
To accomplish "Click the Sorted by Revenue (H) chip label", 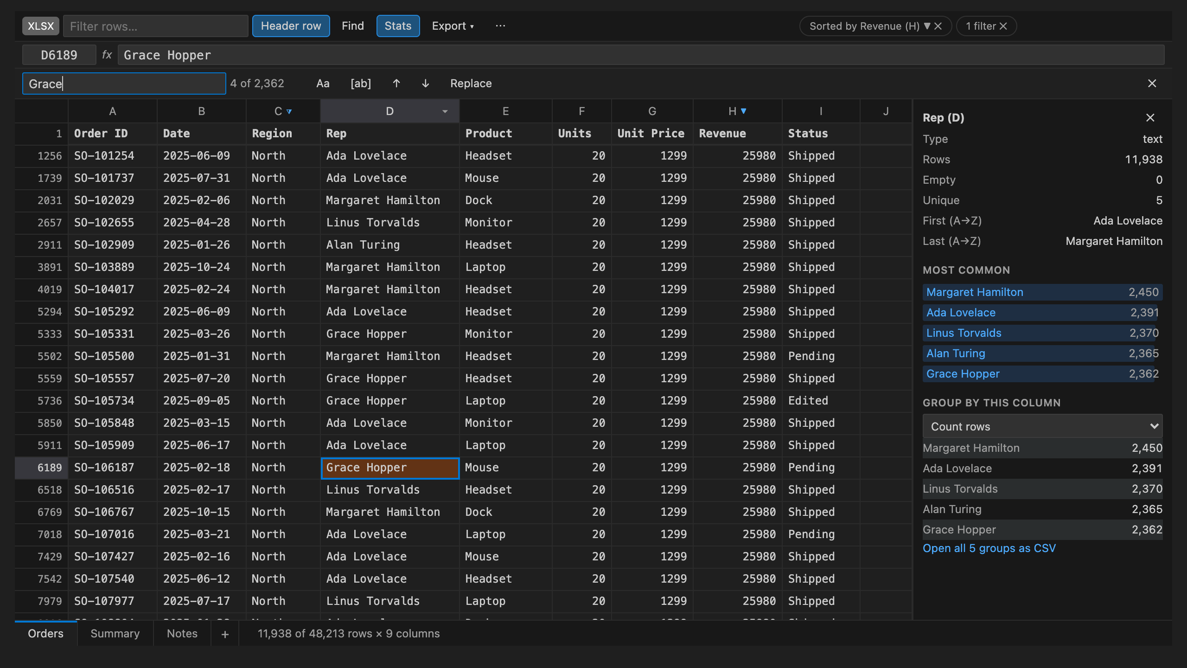I will pos(864,26).
